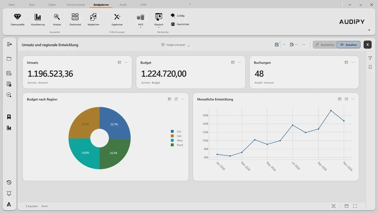Open the search-check sidebar icon
The height and width of the screenshot is (213, 378).
9,95
